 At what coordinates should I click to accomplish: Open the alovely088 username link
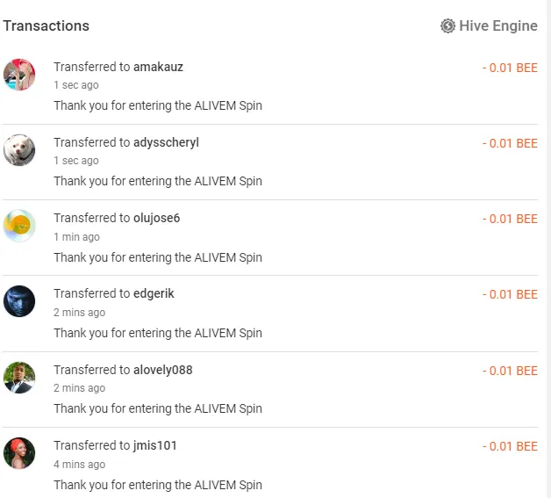point(162,370)
